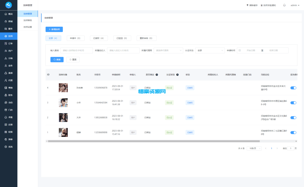Open the 概况 overview sidebar icon
304x187 pixels.
click(x=6, y=14)
